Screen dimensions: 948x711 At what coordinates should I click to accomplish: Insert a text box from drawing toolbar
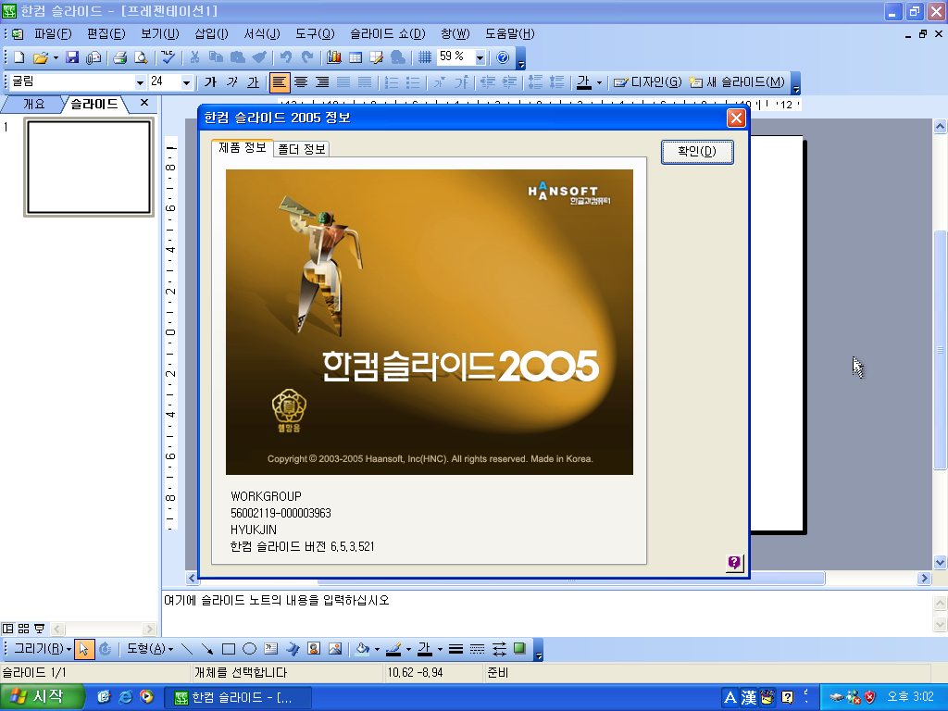(x=271, y=649)
